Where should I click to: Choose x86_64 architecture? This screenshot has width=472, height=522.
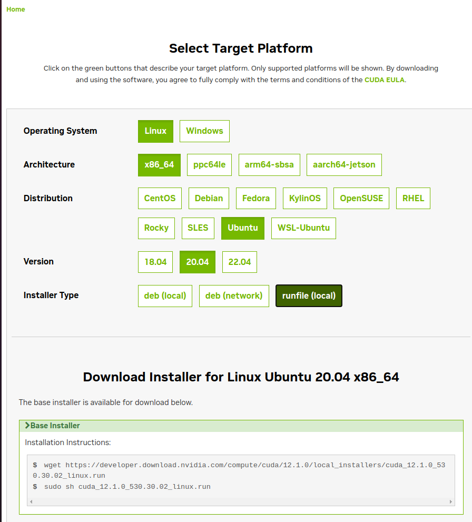(159, 165)
